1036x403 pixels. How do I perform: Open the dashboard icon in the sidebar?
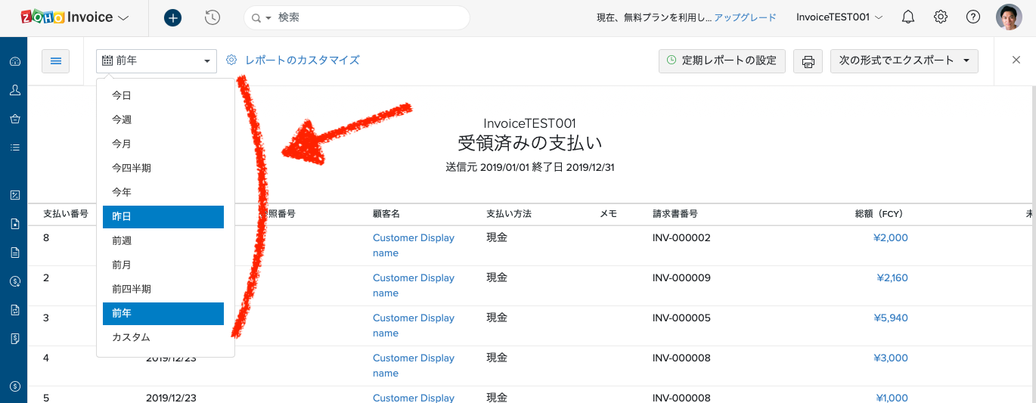tap(14, 61)
